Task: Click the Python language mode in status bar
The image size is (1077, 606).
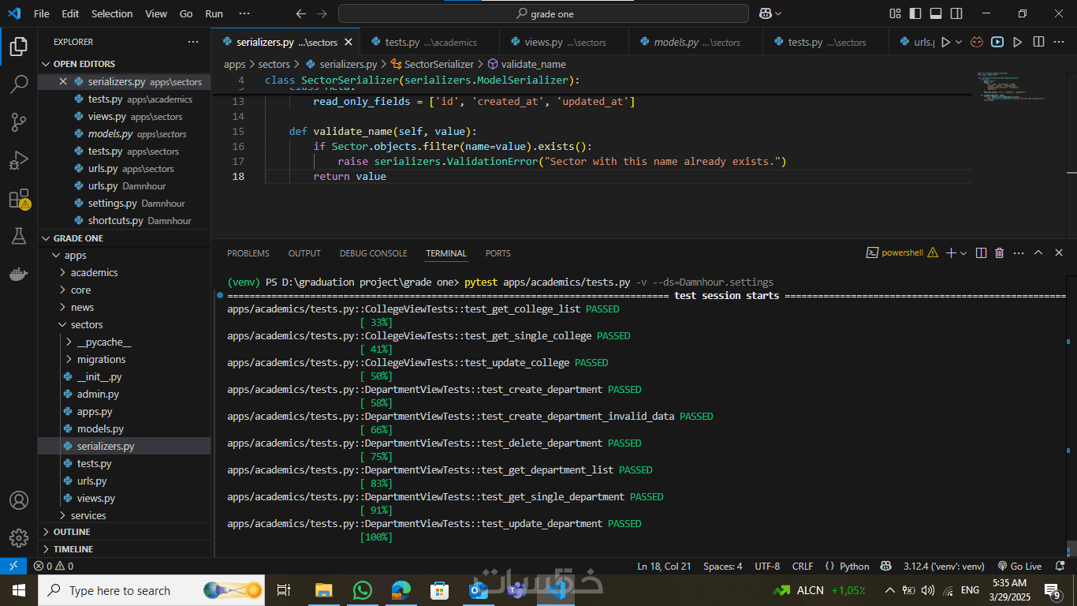Action: coord(854,566)
